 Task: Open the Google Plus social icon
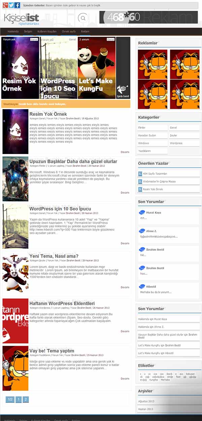pos(5,5)
